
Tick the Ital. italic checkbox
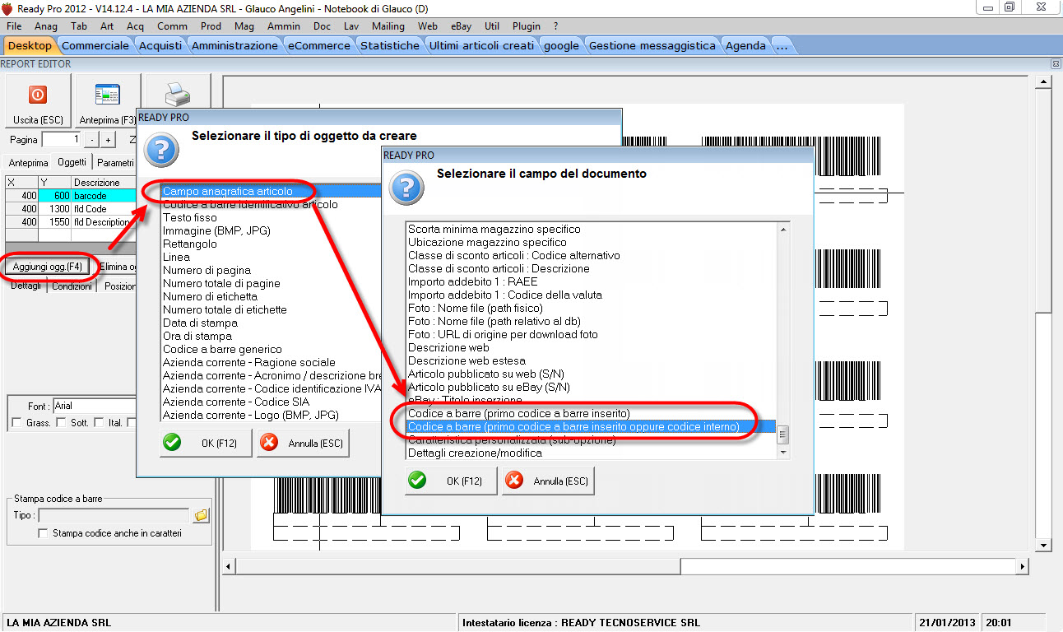point(100,423)
